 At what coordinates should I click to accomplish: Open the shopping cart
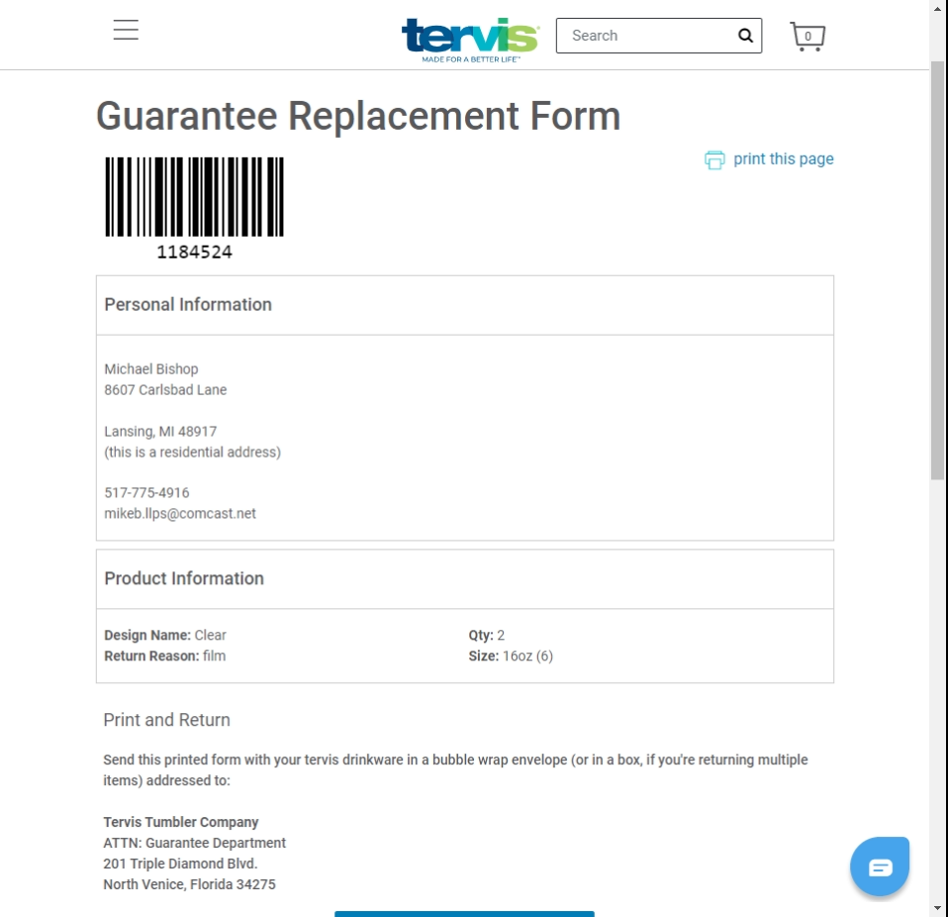click(x=807, y=37)
